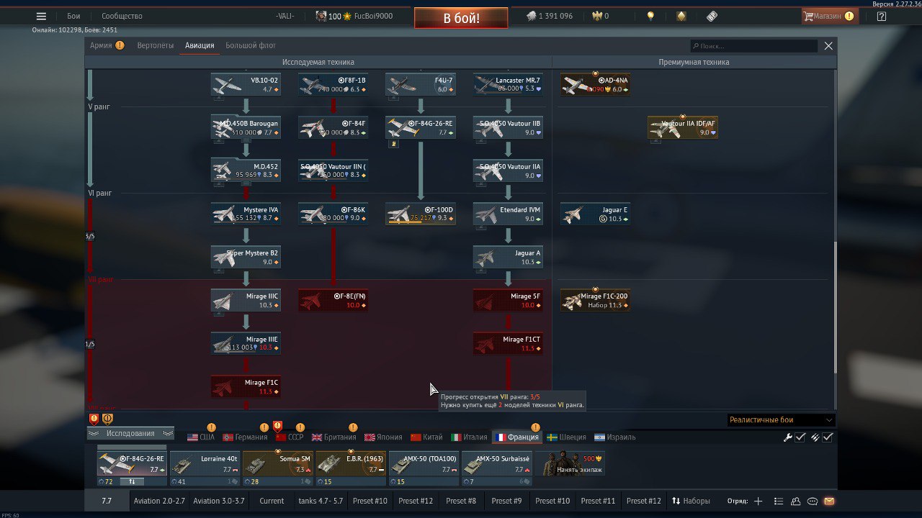This screenshot has width=922, height=518.
Task: Open Silver Lions balance 1 391 096
Action: point(549,16)
